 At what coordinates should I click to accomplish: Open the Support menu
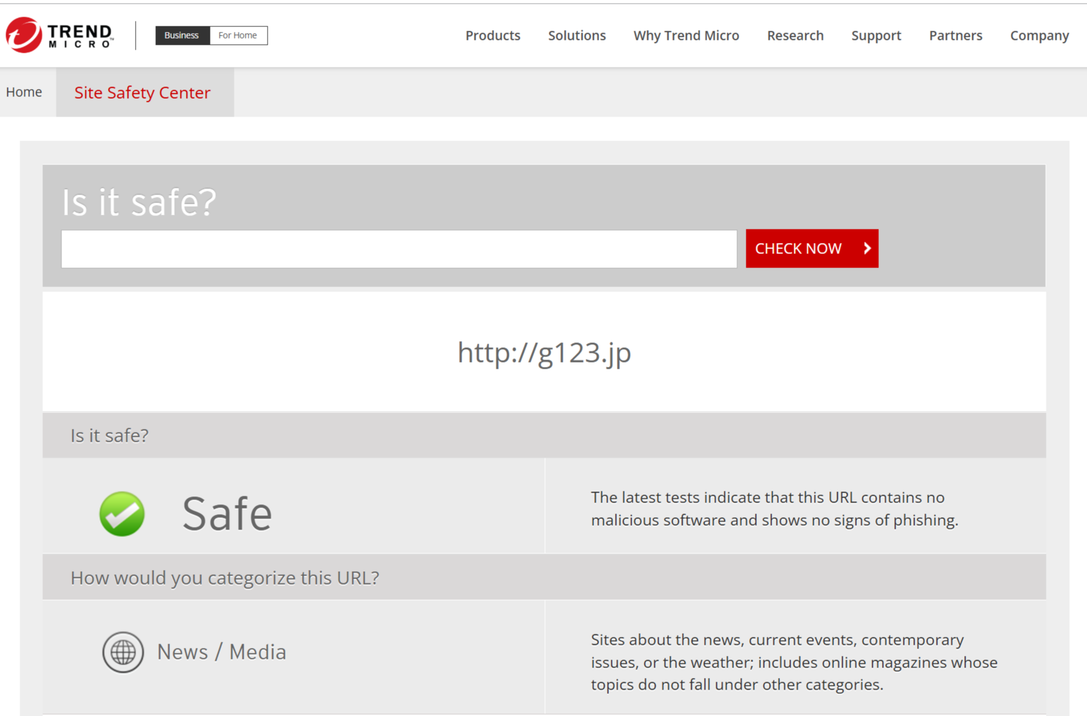876,36
